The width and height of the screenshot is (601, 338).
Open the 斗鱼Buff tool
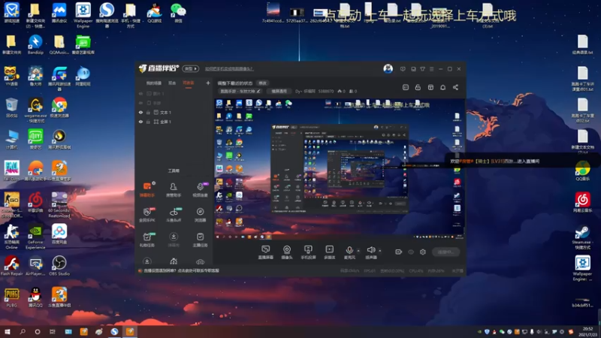click(x=174, y=214)
